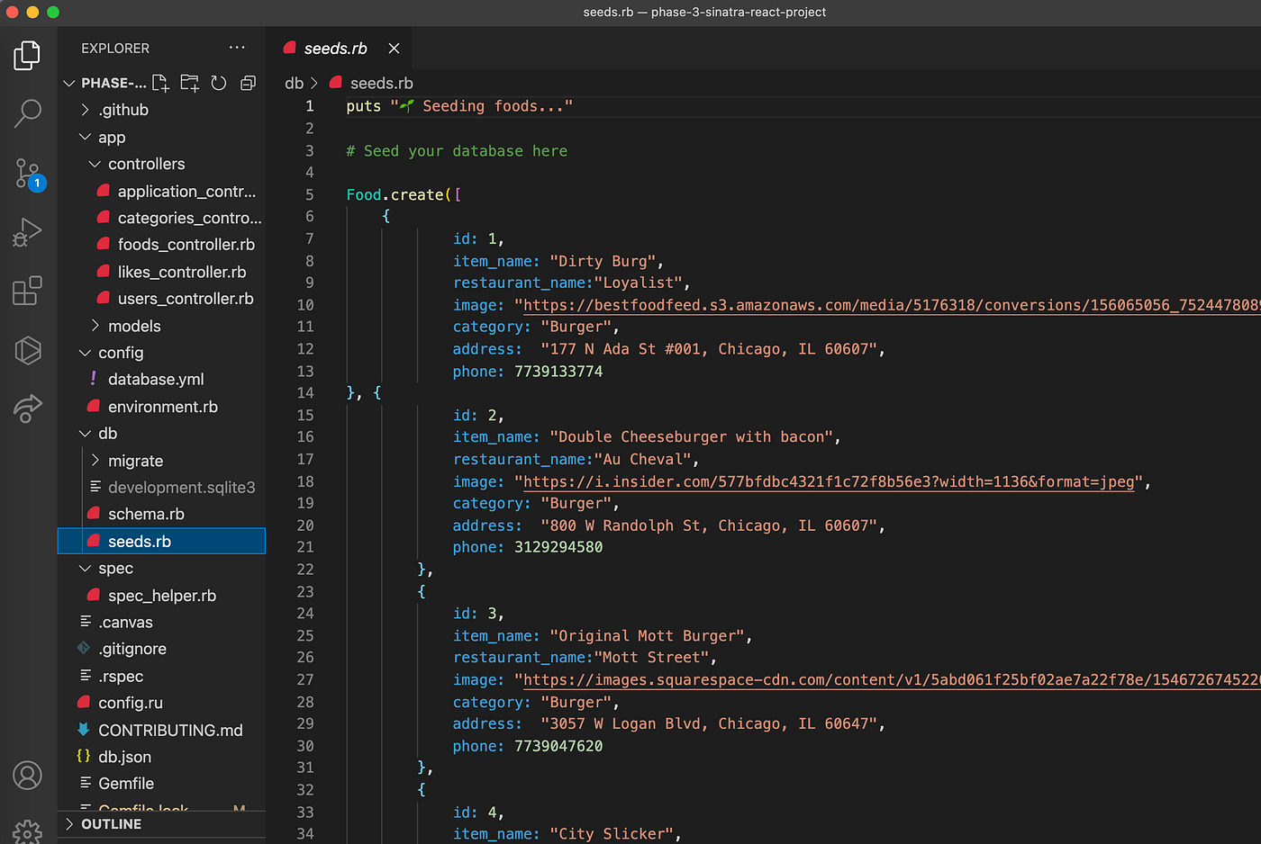The width and height of the screenshot is (1261, 844).
Task: Open schema.rb in Explorer
Action: (x=161, y=515)
